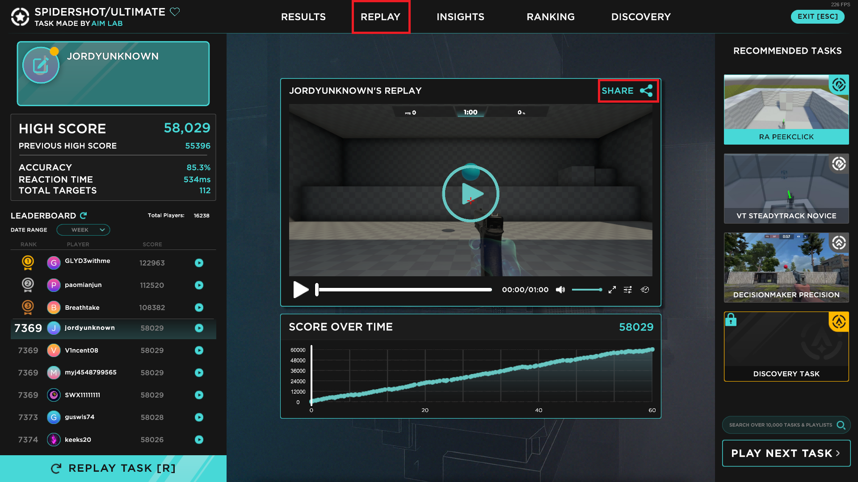
Task: Play paomianjun's replay
Action: (x=199, y=285)
